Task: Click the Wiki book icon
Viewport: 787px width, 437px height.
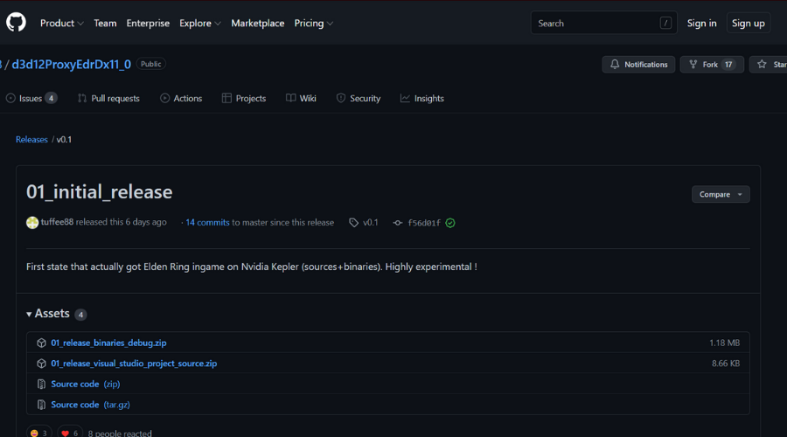Action: (290, 99)
